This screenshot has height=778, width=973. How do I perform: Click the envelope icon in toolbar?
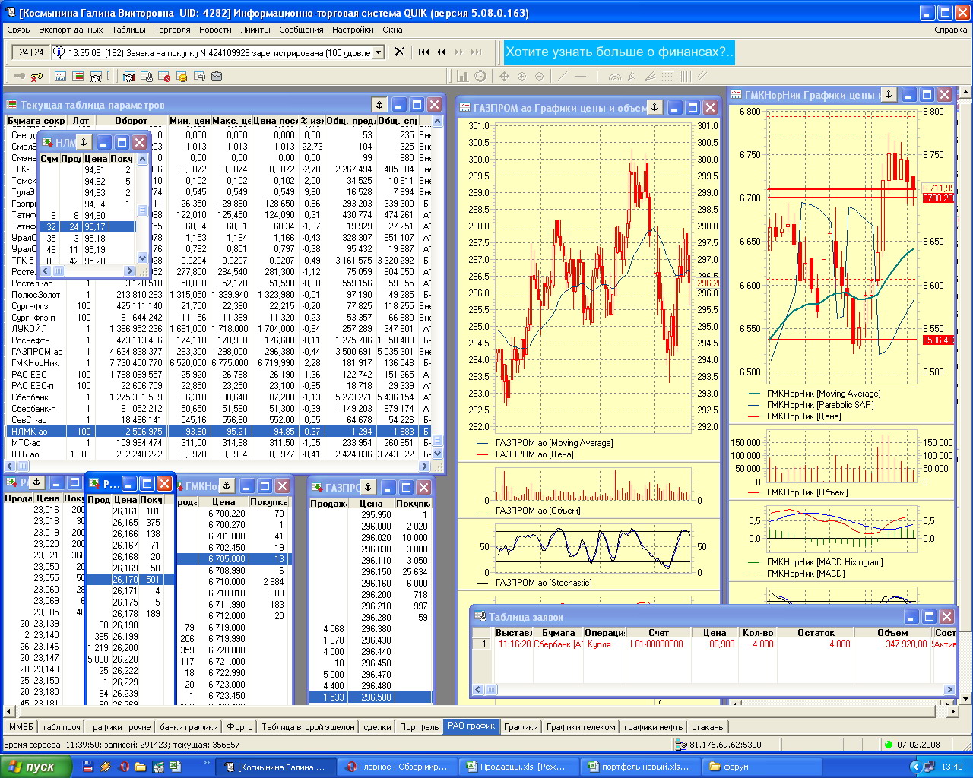(217, 76)
